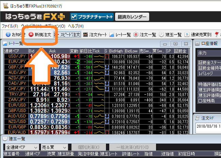Click the はっちゅう君 app icon in title bar

6,6
